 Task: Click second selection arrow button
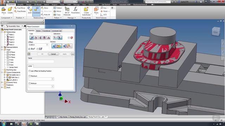[60, 38]
